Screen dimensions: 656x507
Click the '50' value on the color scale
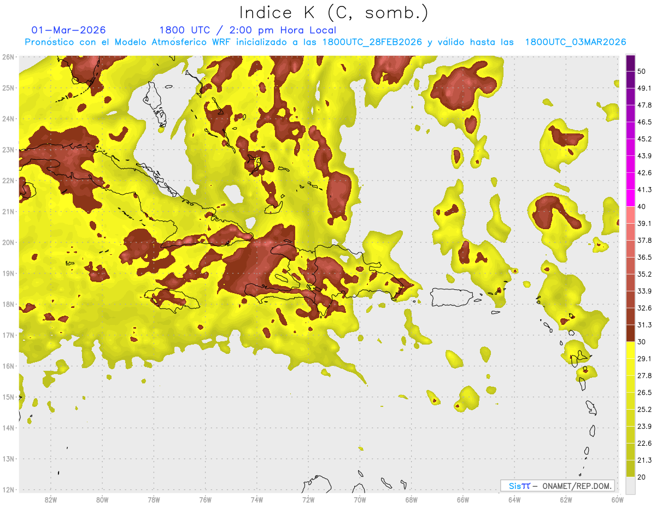tap(642, 71)
